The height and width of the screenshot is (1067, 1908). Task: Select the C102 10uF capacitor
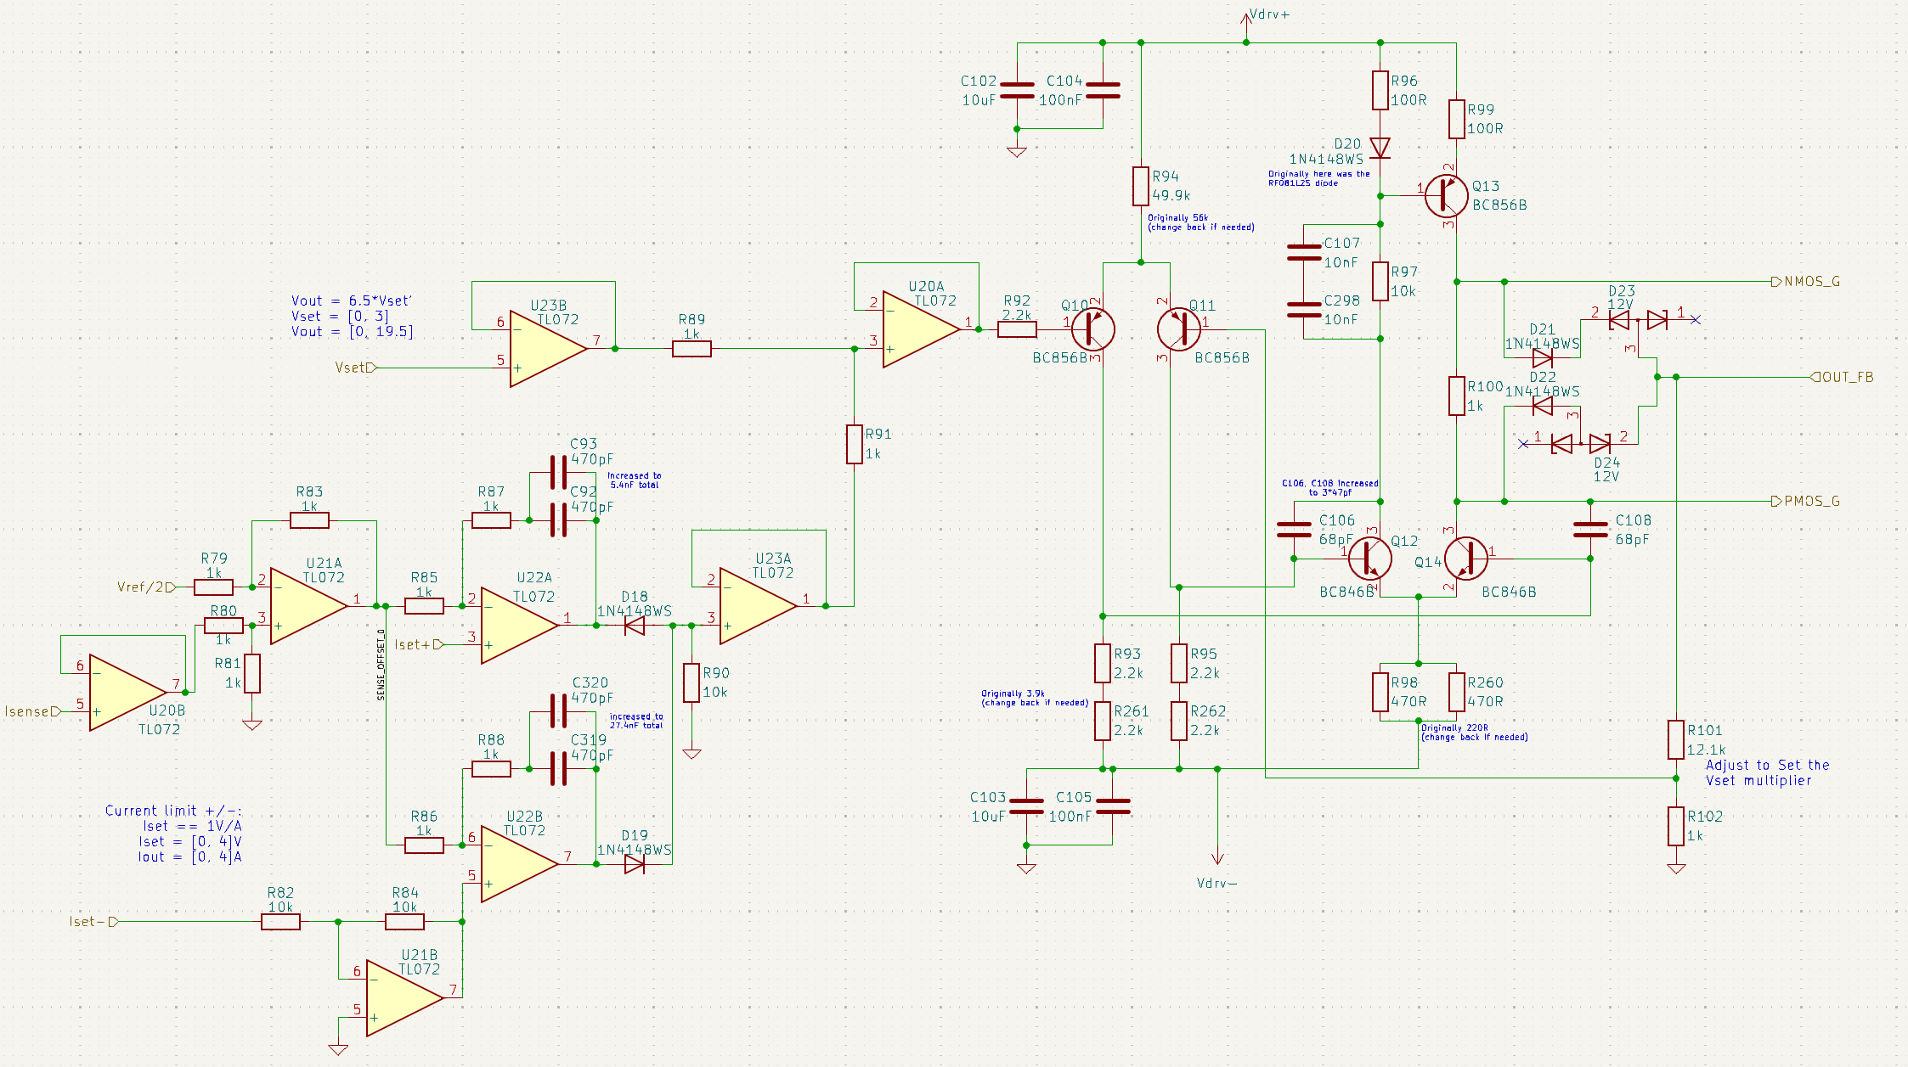(1017, 90)
